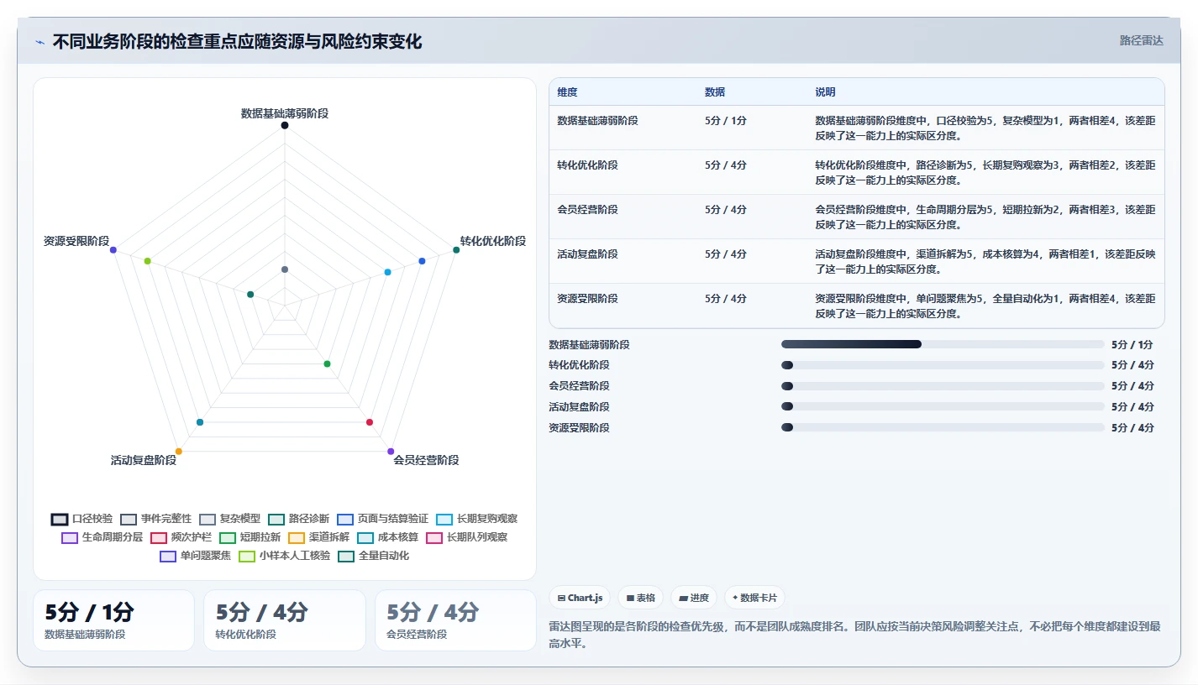
Task: Click the 5分 / 1分 value beside the first progress bar
Action: pos(1132,344)
